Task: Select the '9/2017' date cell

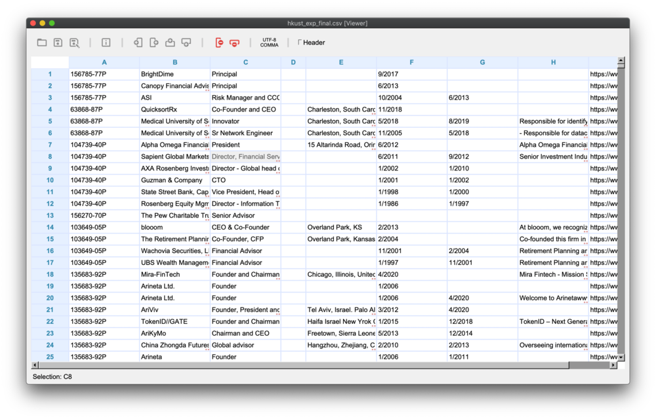Action: (412, 74)
